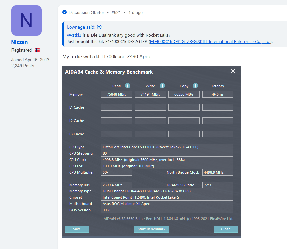
Task: Close AIDA64 window with the X icon
Action: coord(233,71)
